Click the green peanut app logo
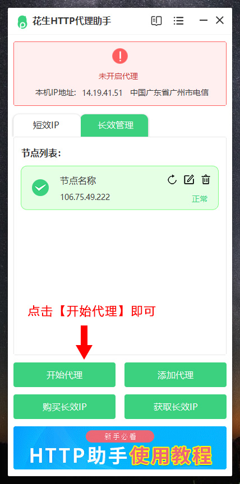Screen dimensions: 240x484 [22, 22]
